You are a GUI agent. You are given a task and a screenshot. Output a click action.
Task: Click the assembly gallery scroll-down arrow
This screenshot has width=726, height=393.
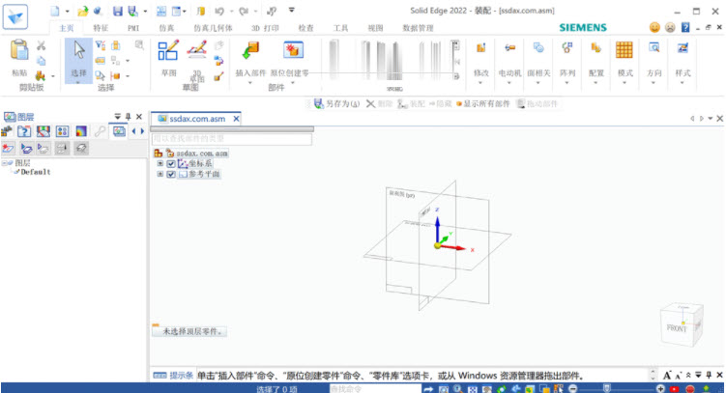click(x=456, y=61)
